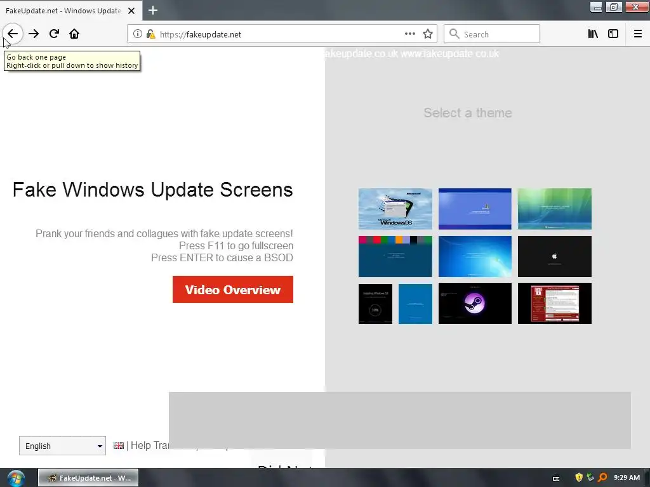Click the forward navigation arrow
Viewport: 650px width, 487px height.
coord(34,34)
